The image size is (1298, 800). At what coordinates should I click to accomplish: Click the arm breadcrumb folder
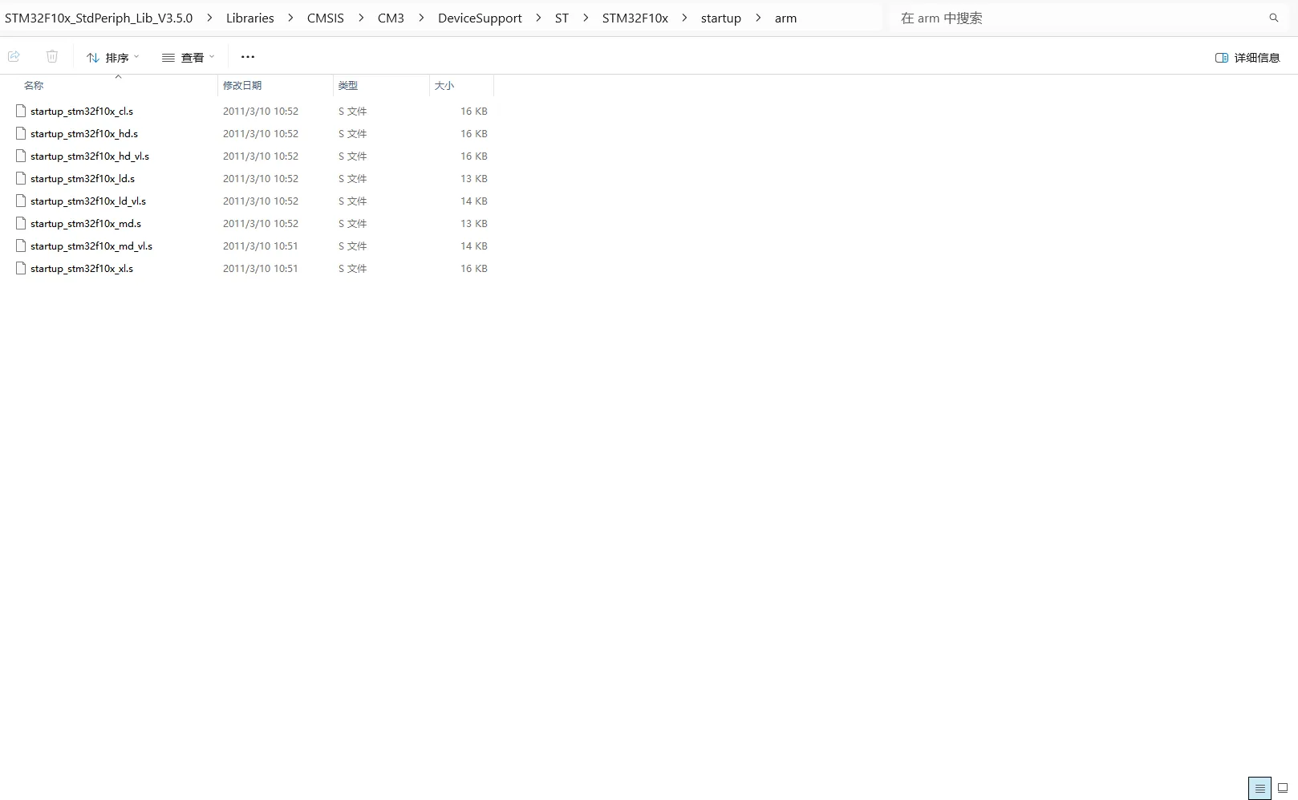[786, 18]
